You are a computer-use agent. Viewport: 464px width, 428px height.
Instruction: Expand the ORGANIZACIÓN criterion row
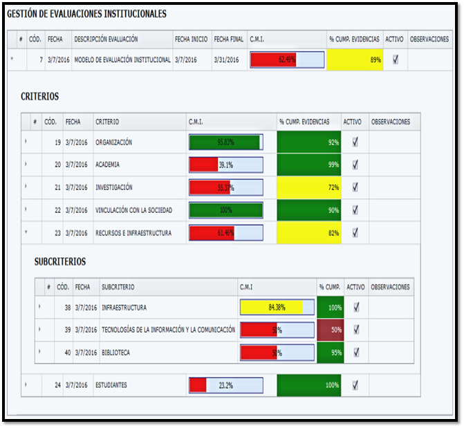point(26,142)
